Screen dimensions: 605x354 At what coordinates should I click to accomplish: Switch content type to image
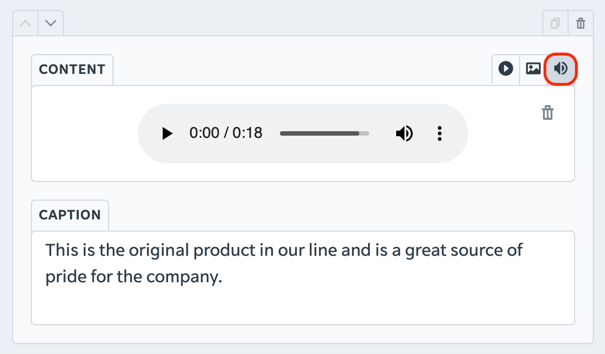pyautogui.click(x=533, y=69)
